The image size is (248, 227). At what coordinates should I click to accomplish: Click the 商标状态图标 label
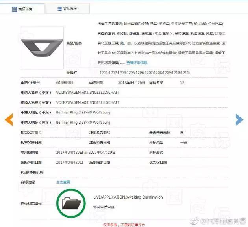click(x=31, y=203)
